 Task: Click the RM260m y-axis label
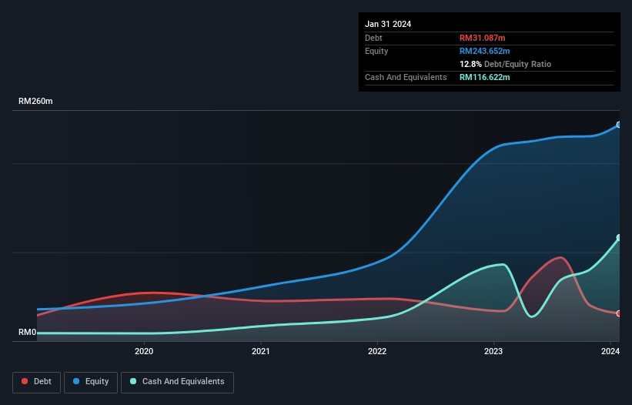35,101
